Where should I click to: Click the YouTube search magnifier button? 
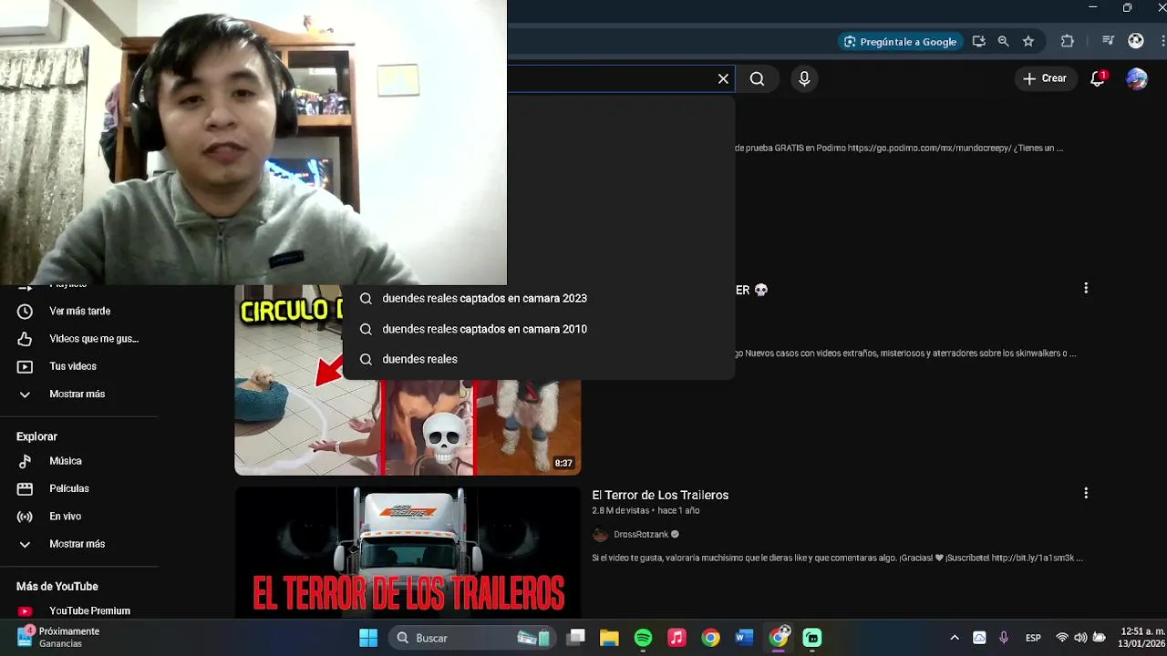click(x=757, y=79)
